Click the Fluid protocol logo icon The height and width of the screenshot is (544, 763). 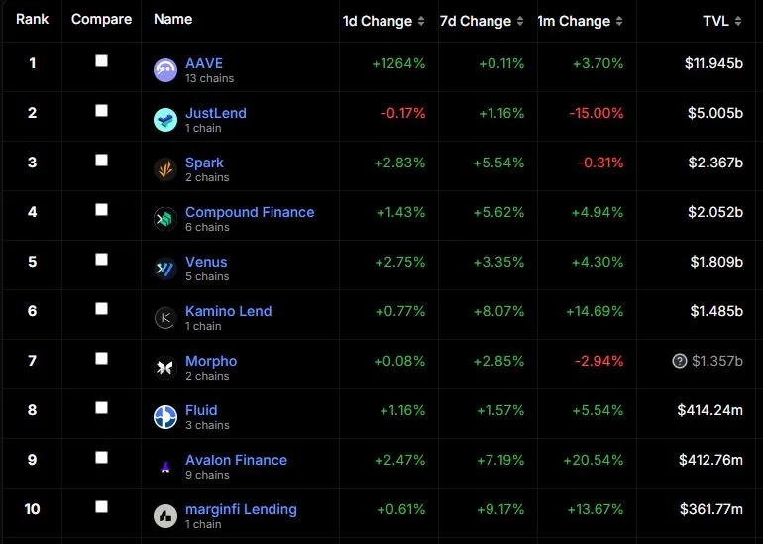[165, 417]
